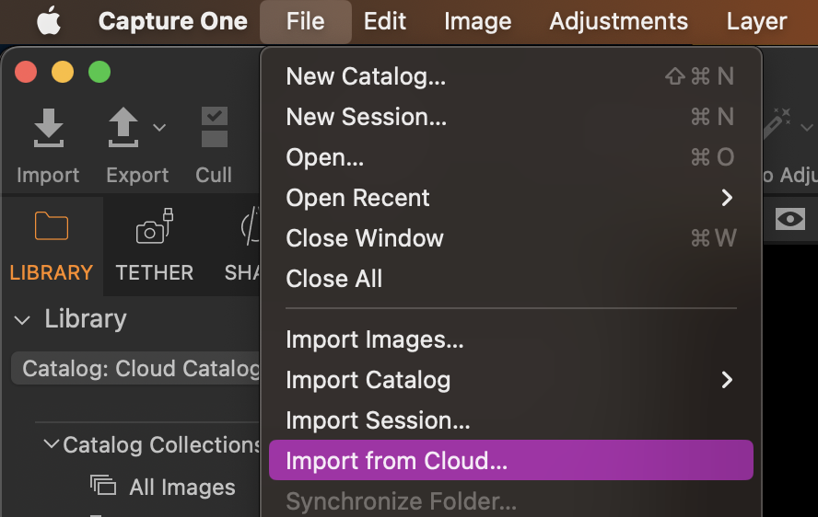Open the Apple menu

(49, 21)
